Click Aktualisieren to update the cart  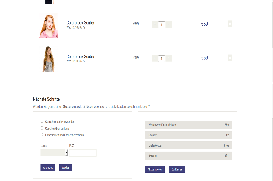pyautogui.click(x=155, y=169)
